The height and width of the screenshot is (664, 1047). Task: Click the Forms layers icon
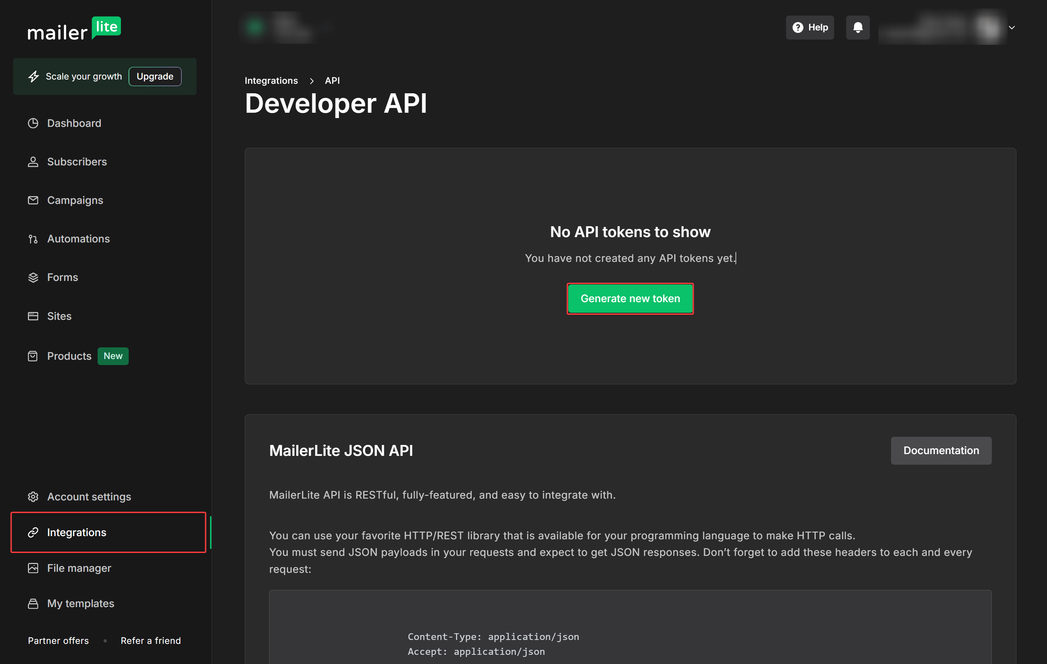tap(33, 277)
